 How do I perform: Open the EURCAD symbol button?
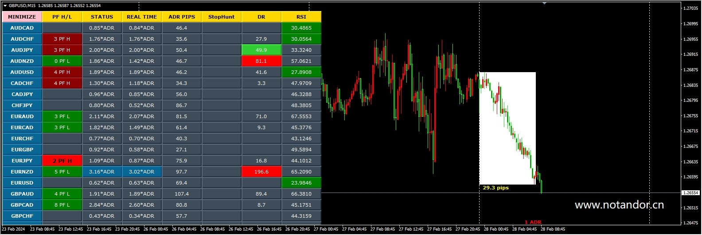tap(22, 127)
